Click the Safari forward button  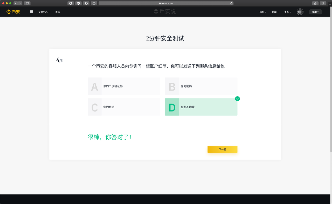[x=20, y=3]
